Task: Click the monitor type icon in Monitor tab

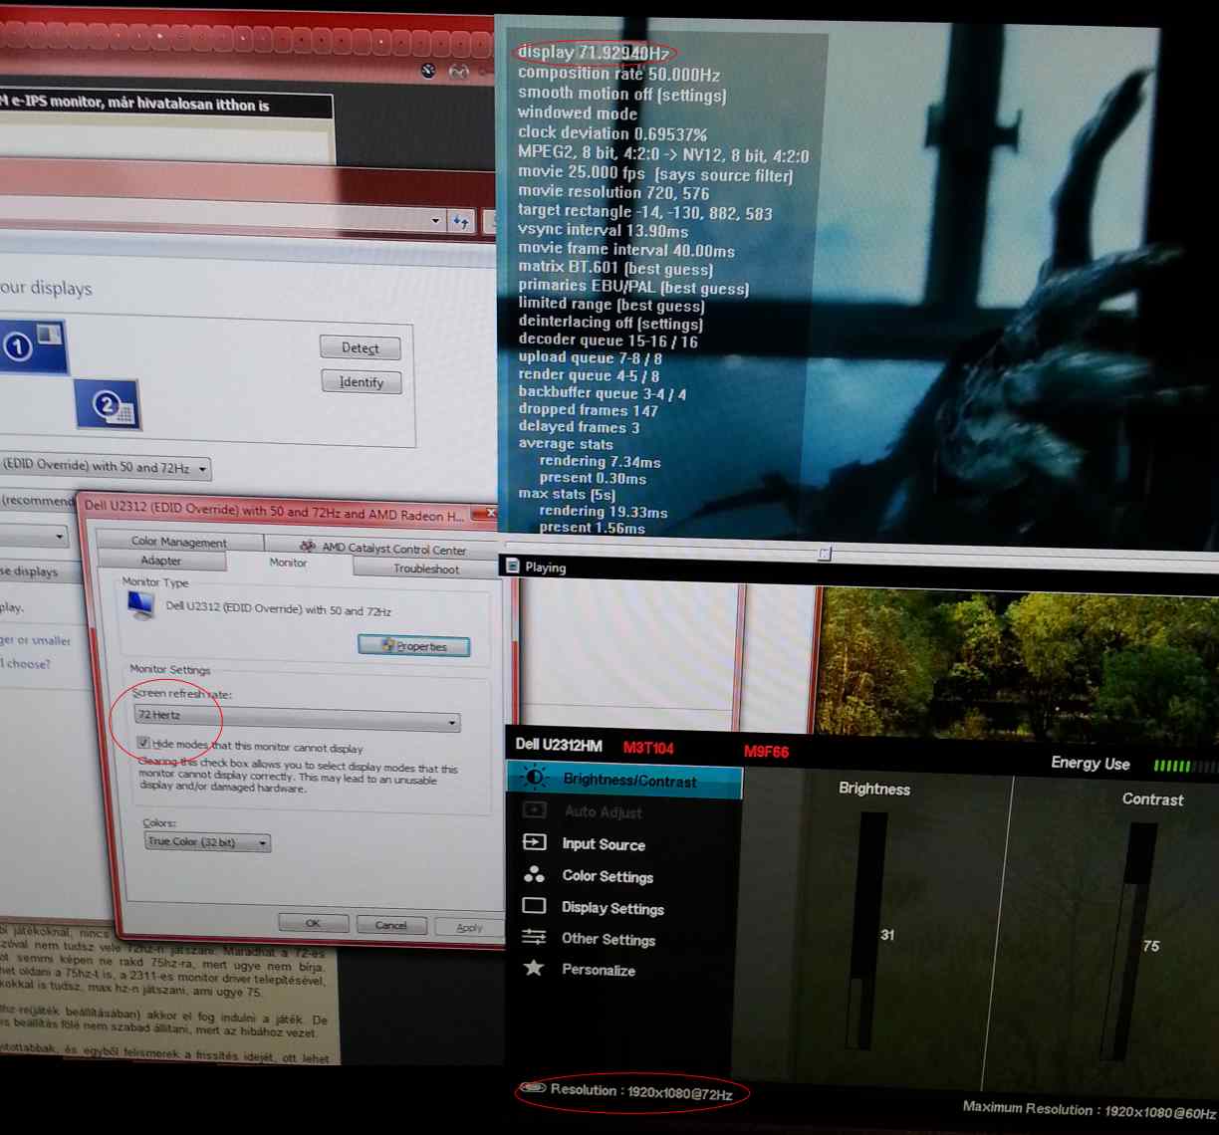Action: pos(141,604)
